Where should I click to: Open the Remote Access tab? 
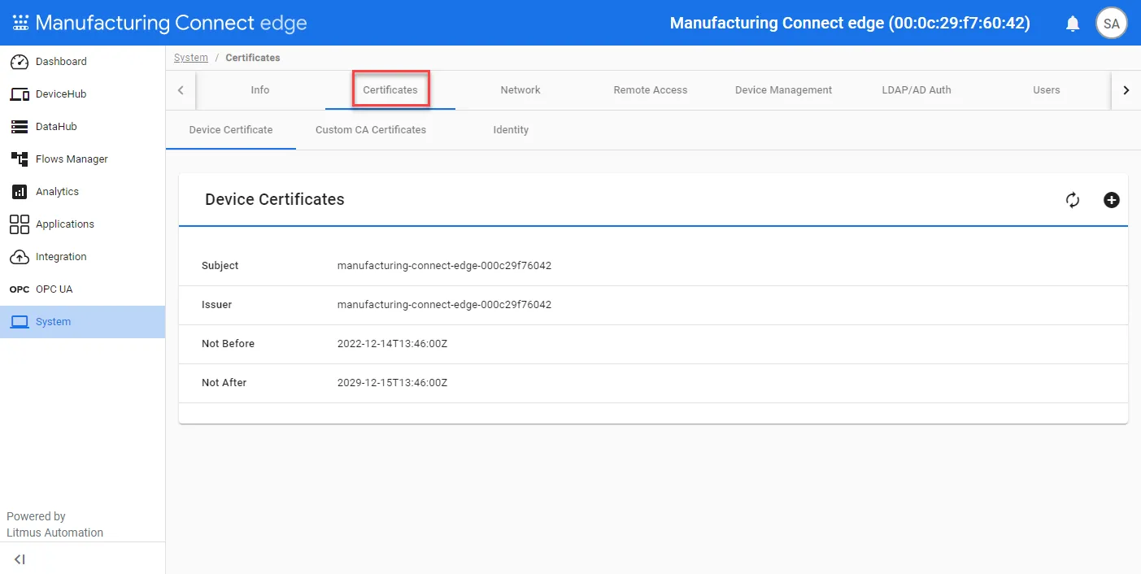[651, 90]
